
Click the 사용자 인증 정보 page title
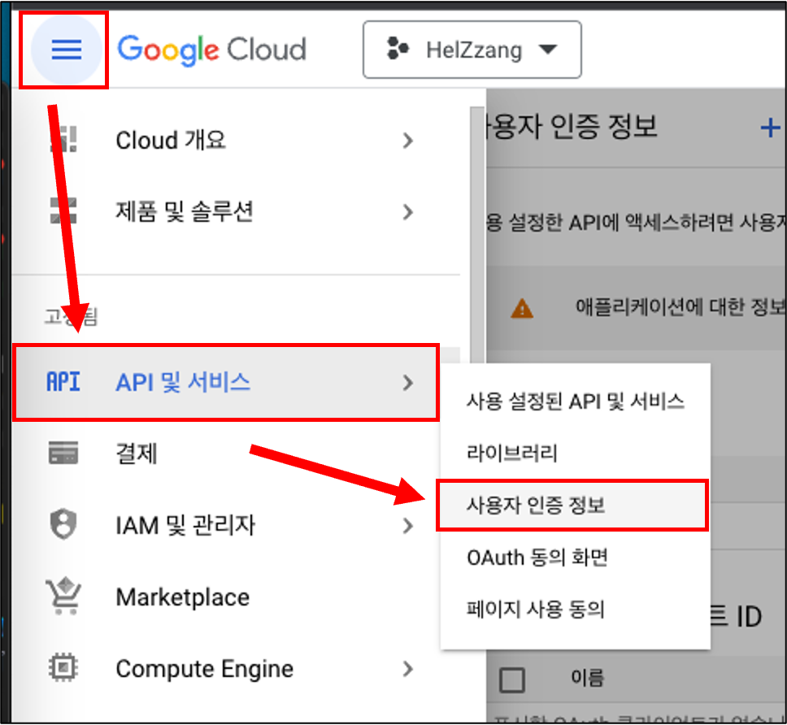tap(572, 126)
